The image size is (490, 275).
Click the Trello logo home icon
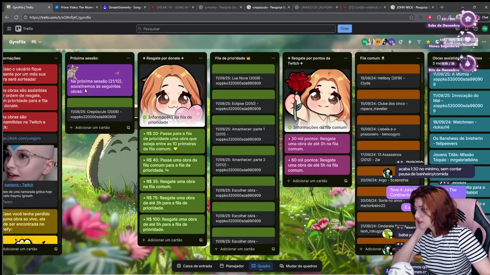[x=24, y=29]
